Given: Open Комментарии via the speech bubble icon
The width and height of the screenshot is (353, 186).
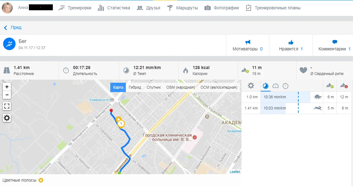Looking at the screenshot, I should (x=335, y=42).
